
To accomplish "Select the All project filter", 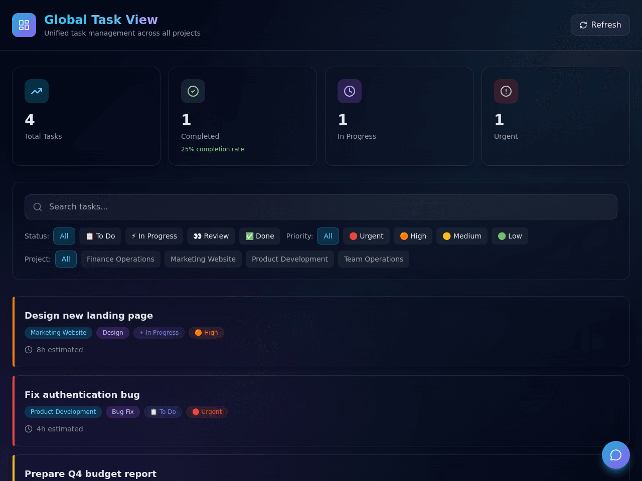I will pos(66,259).
